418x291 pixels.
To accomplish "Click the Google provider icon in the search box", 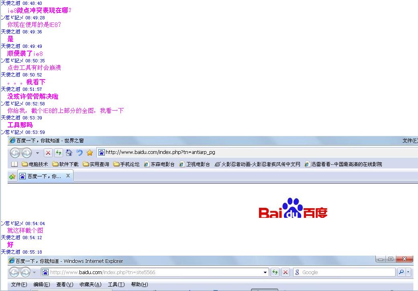I will [297, 273].
